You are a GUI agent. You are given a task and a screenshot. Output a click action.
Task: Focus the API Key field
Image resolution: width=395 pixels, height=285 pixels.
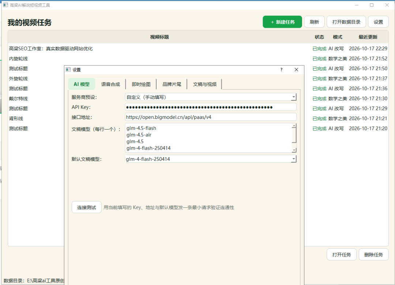[x=211, y=107]
